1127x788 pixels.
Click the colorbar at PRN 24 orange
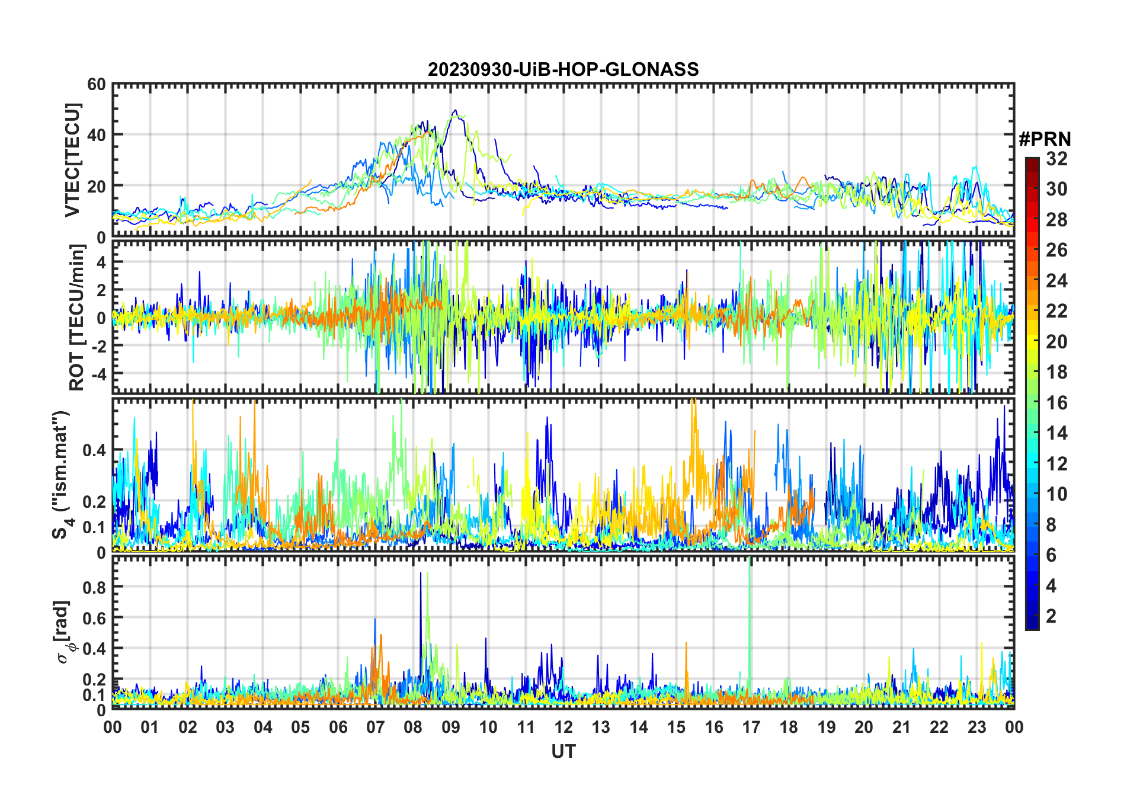1032,281
